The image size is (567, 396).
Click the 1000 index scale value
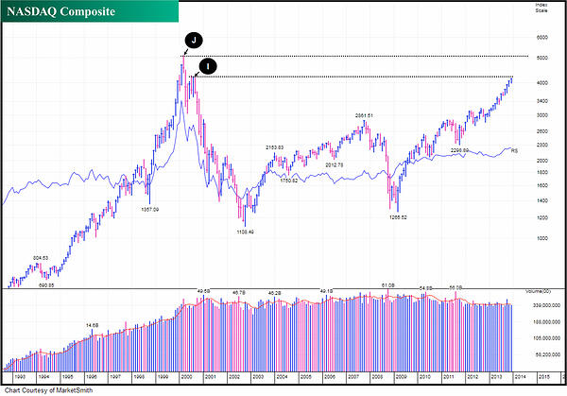tap(542, 238)
